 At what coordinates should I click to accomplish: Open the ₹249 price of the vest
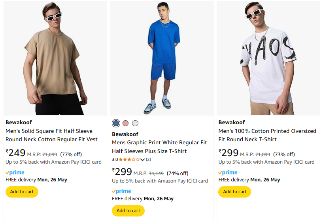[15, 153]
